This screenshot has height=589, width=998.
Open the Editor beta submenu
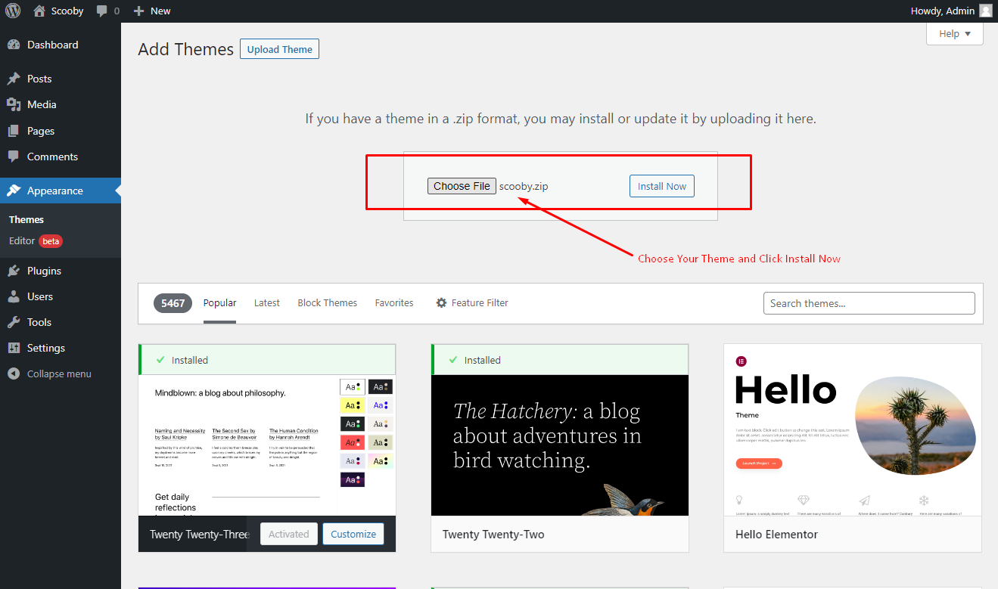pyautogui.click(x=36, y=240)
